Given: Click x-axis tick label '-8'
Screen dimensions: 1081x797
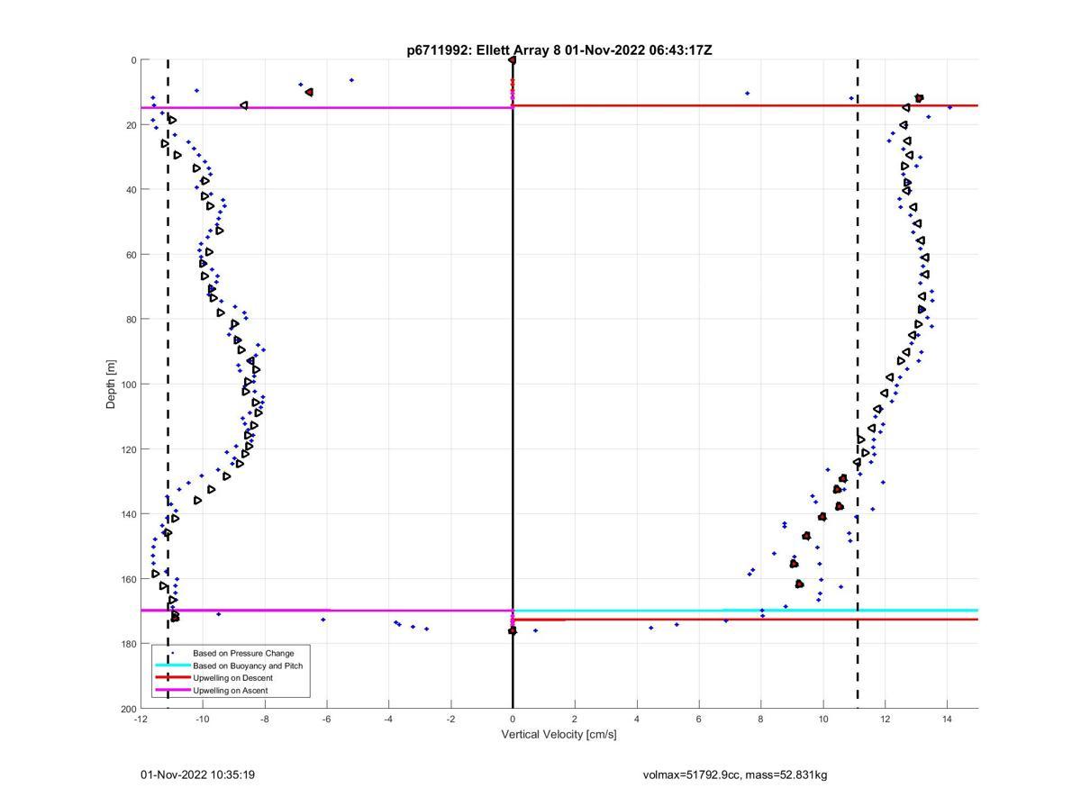Looking at the screenshot, I should point(265,720).
